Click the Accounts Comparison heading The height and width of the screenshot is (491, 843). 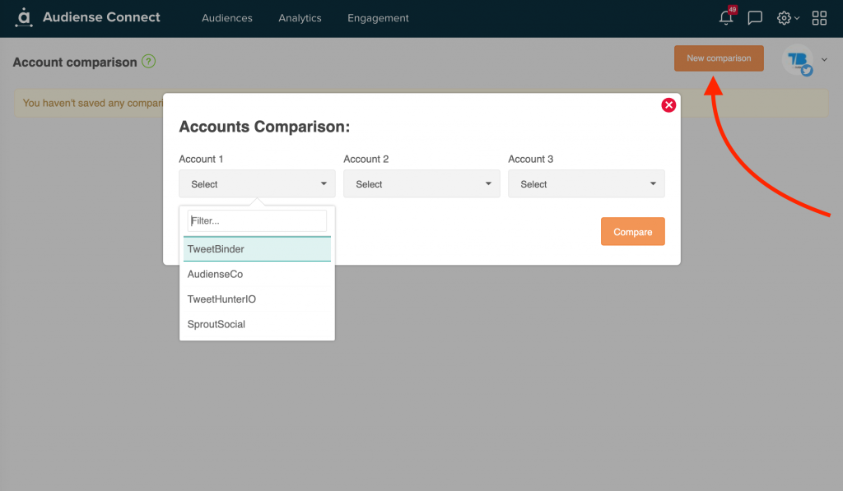coord(264,127)
